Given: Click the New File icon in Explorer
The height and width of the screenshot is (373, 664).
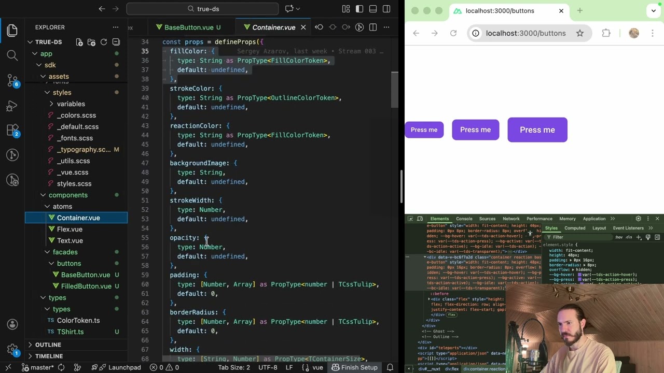Looking at the screenshot, I should tap(79, 42).
